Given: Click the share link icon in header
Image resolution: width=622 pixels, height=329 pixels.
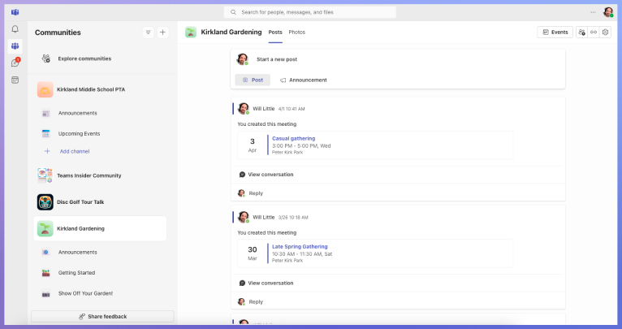Looking at the screenshot, I should coord(594,32).
